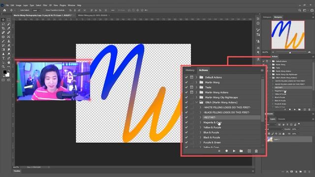Play selection in the enlarged Actions panel
The width and height of the screenshot is (315, 177).
coord(234,151)
